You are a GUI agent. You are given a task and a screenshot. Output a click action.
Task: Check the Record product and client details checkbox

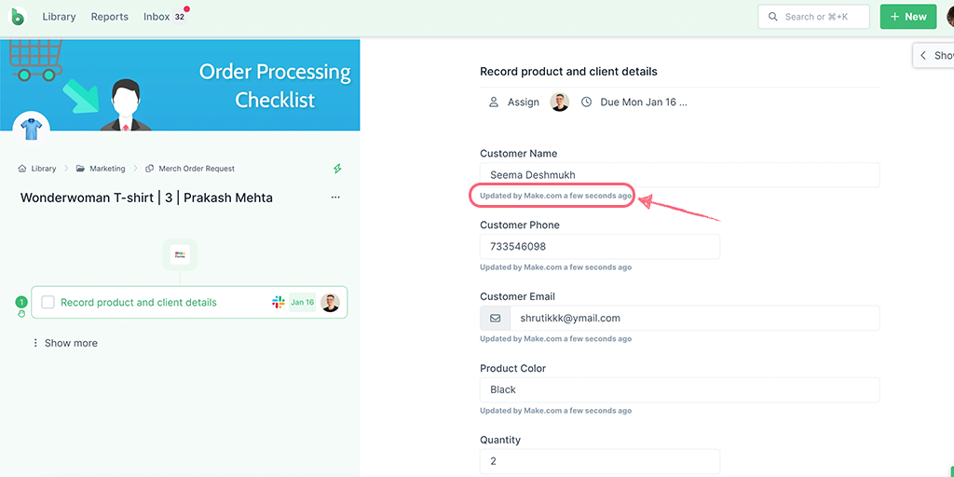coord(48,303)
